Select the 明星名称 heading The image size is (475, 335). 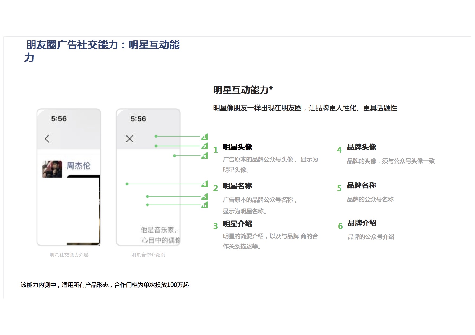[237, 186]
